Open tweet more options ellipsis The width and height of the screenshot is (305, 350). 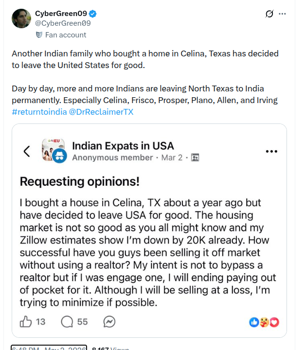282,14
